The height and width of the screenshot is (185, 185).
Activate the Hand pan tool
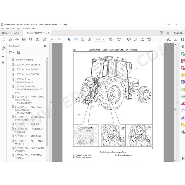click(x=76, y=39)
